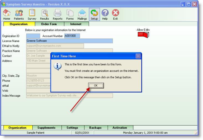This screenshot has height=140, width=203.
Task: Click the Home toolbar icon
Action: pos(7,14)
